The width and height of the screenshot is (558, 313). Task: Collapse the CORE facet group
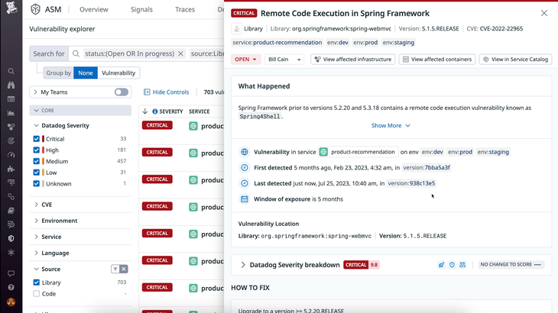(x=36, y=111)
